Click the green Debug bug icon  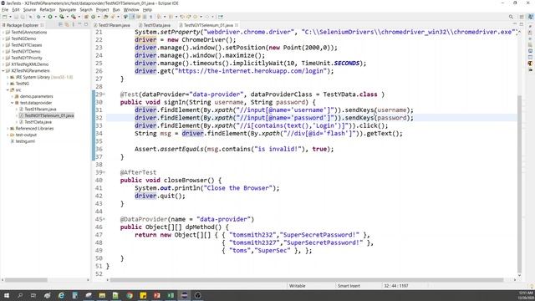(38, 17)
